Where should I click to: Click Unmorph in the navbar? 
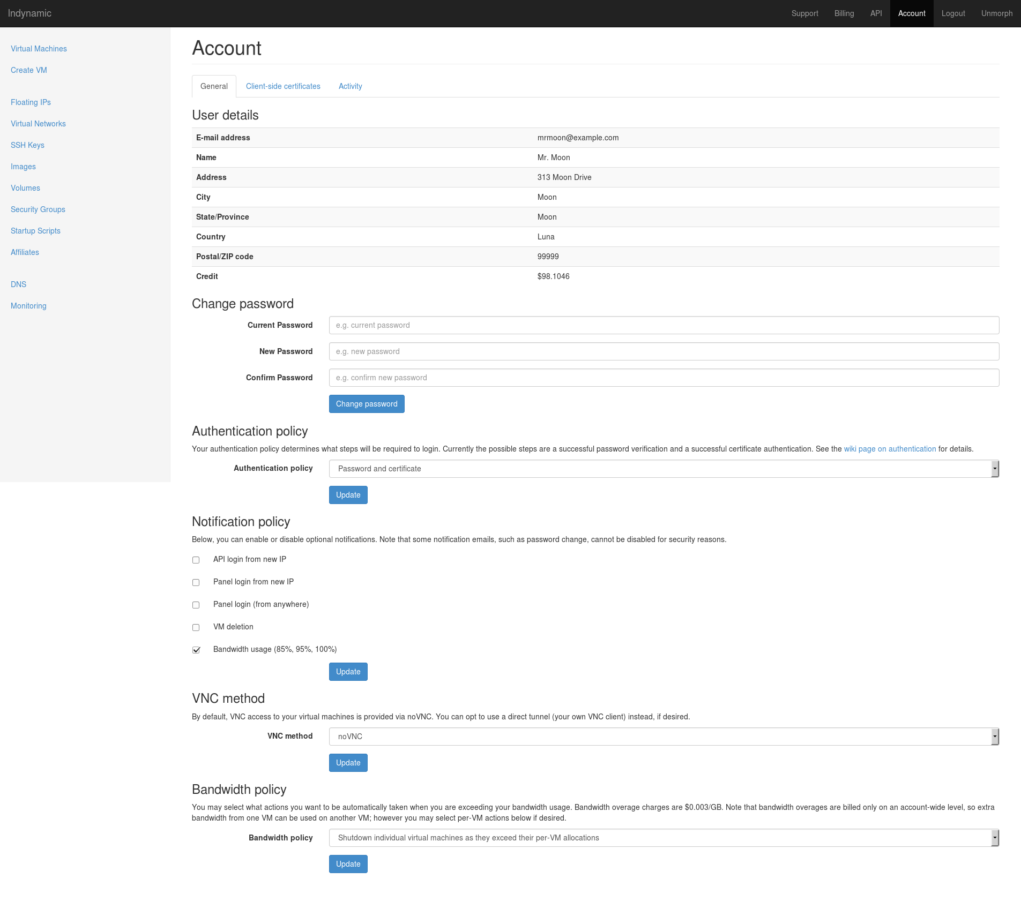click(997, 13)
